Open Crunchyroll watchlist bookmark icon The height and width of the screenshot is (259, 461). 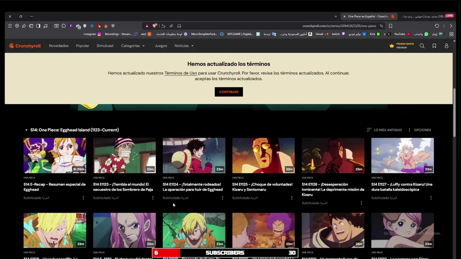click(x=434, y=46)
